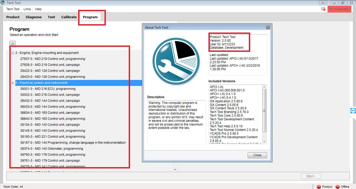Switch to the Diagnose tab
Screen dimensions: 356x189
tap(34, 17)
